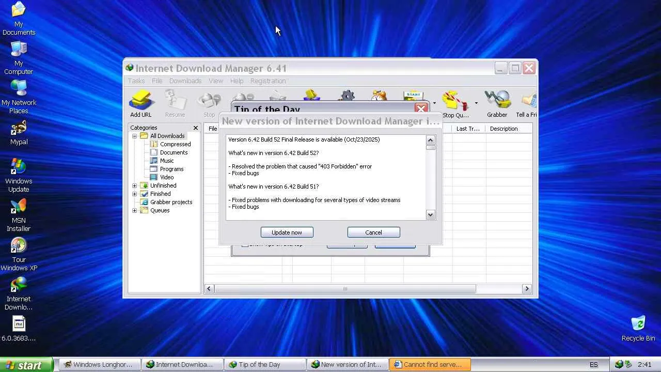Click right arrow of download list scrollbar
This screenshot has width=661, height=372.
527,289
